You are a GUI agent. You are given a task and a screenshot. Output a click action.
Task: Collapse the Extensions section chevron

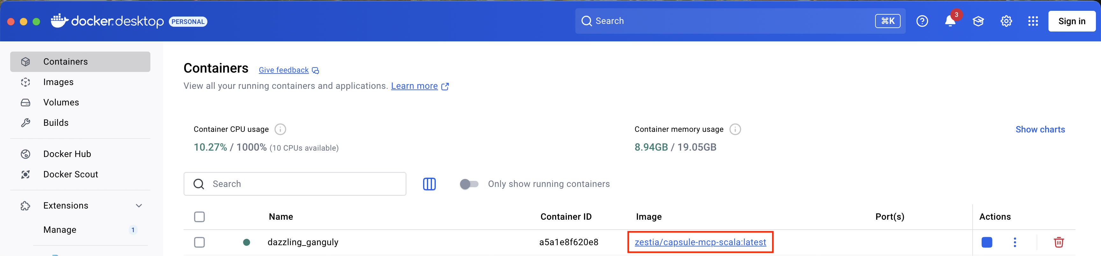[139, 206]
